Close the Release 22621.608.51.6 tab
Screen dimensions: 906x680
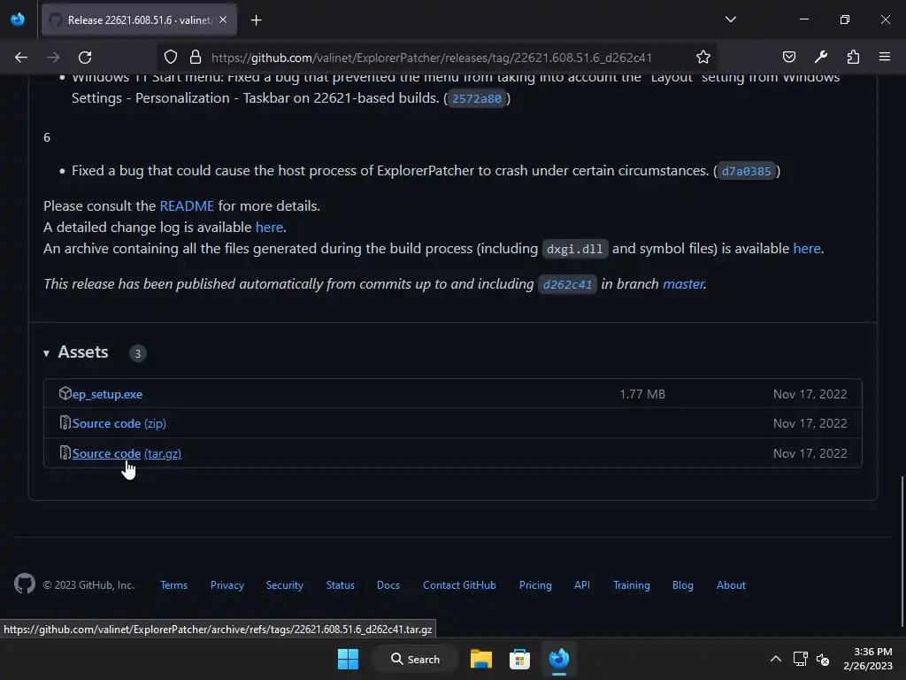click(x=223, y=19)
